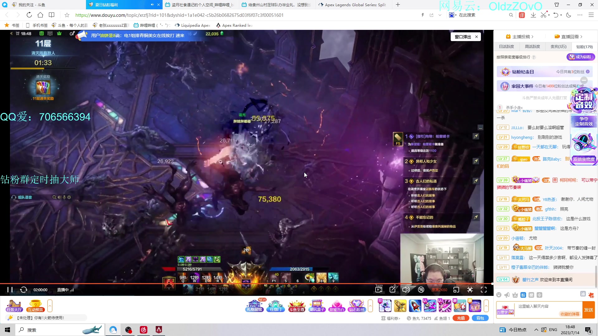This screenshot has height=336, width=598.
Task: Enter web fullscreen mode icon
Action: [470, 290]
